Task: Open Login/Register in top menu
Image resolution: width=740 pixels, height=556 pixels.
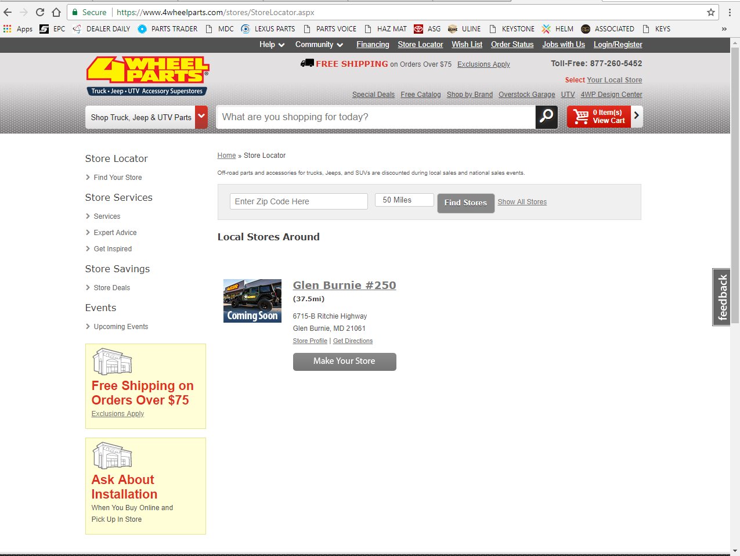Action: (x=618, y=45)
